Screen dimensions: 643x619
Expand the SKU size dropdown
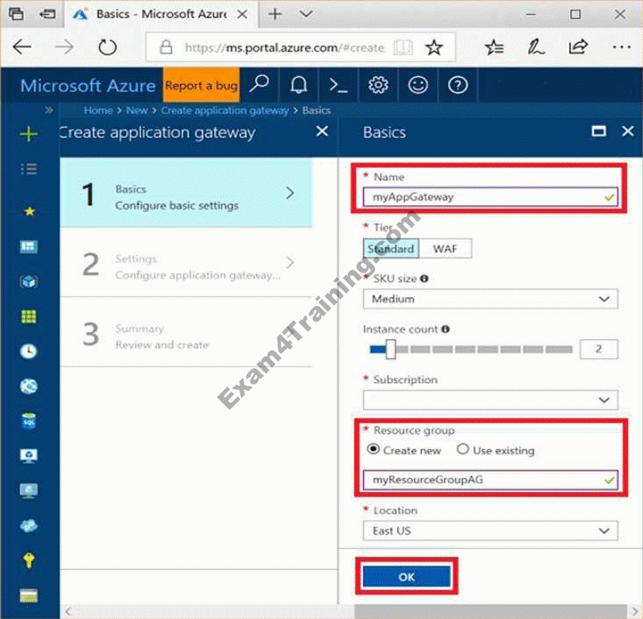point(490,299)
